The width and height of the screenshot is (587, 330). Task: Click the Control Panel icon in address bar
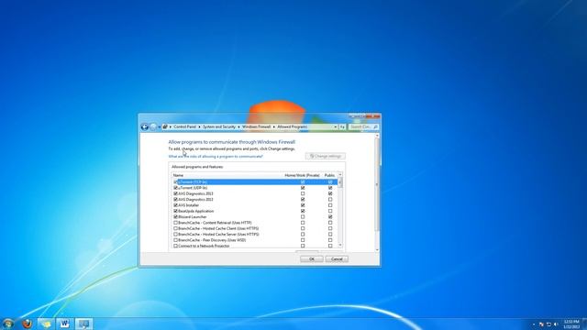(x=165, y=126)
